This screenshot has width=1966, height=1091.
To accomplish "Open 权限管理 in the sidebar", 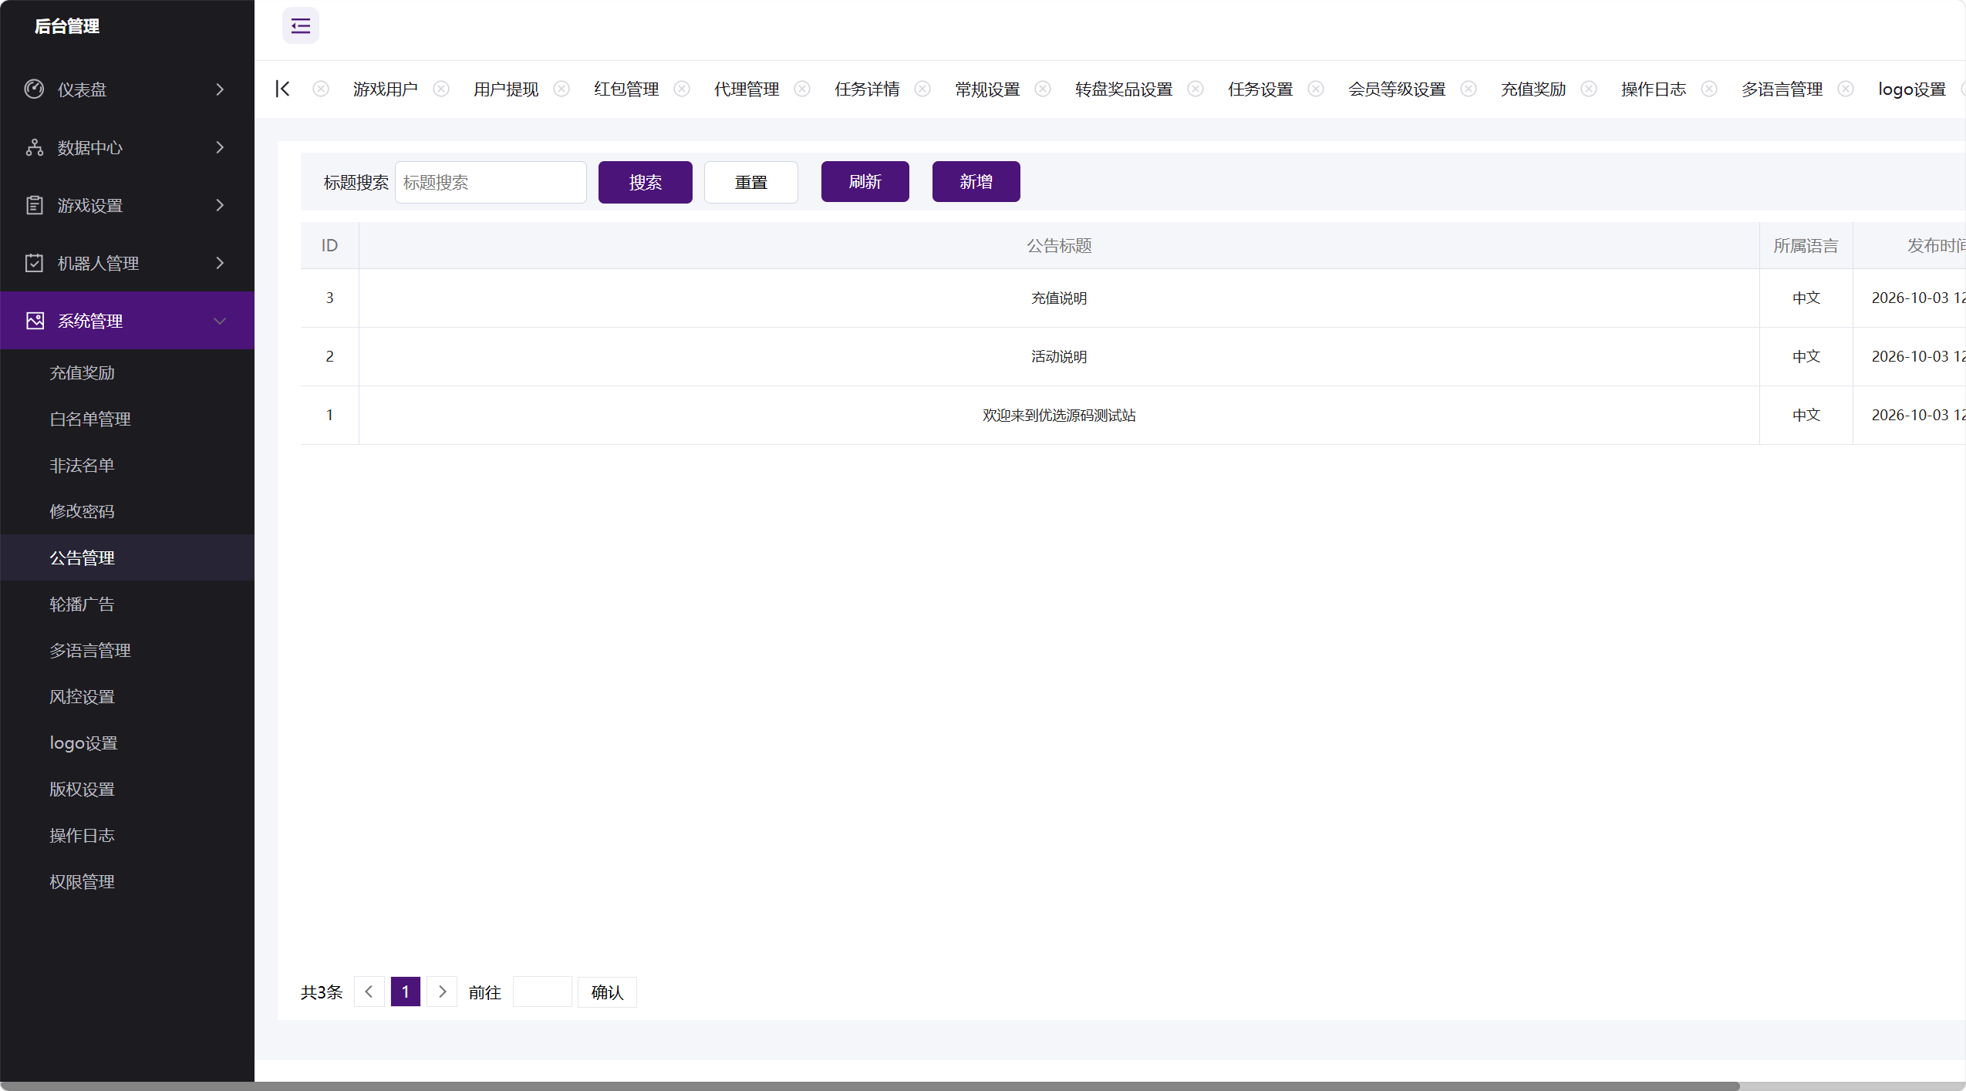I will point(127,881).
